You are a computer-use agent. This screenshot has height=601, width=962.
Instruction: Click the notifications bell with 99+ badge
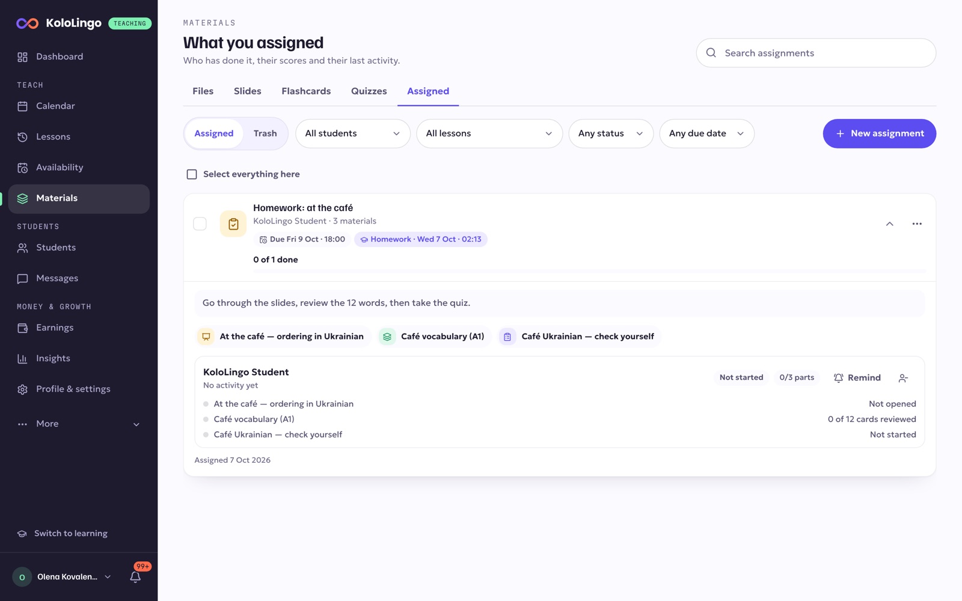coord(136,576)
